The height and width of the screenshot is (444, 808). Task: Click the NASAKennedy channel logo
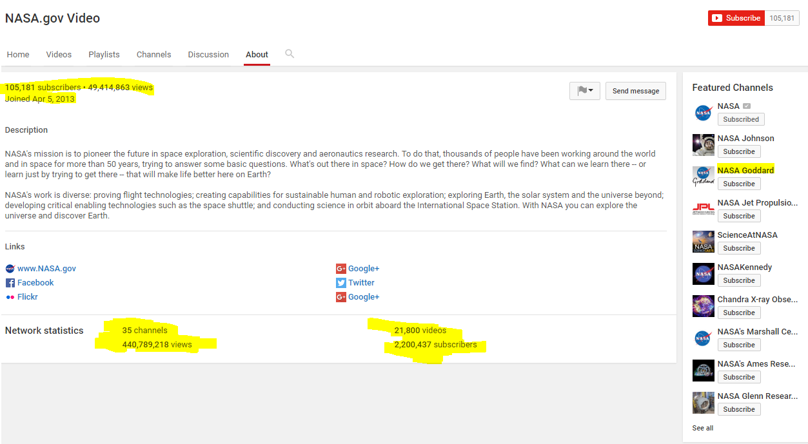click(x=703, y=274)
